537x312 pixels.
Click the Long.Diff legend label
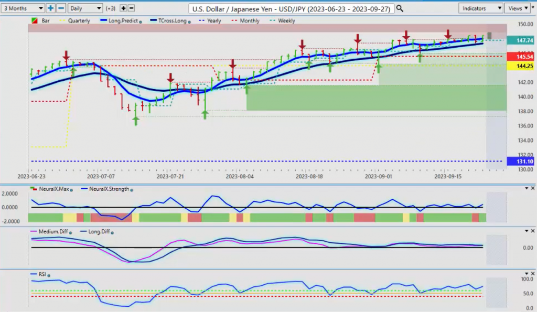coord(99,232)
